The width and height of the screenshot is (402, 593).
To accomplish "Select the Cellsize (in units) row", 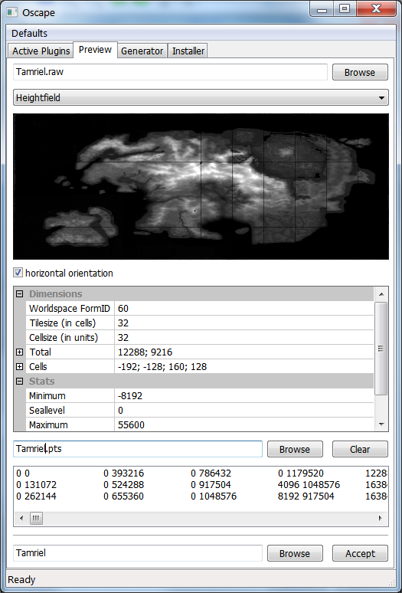I will pos(200,337).
